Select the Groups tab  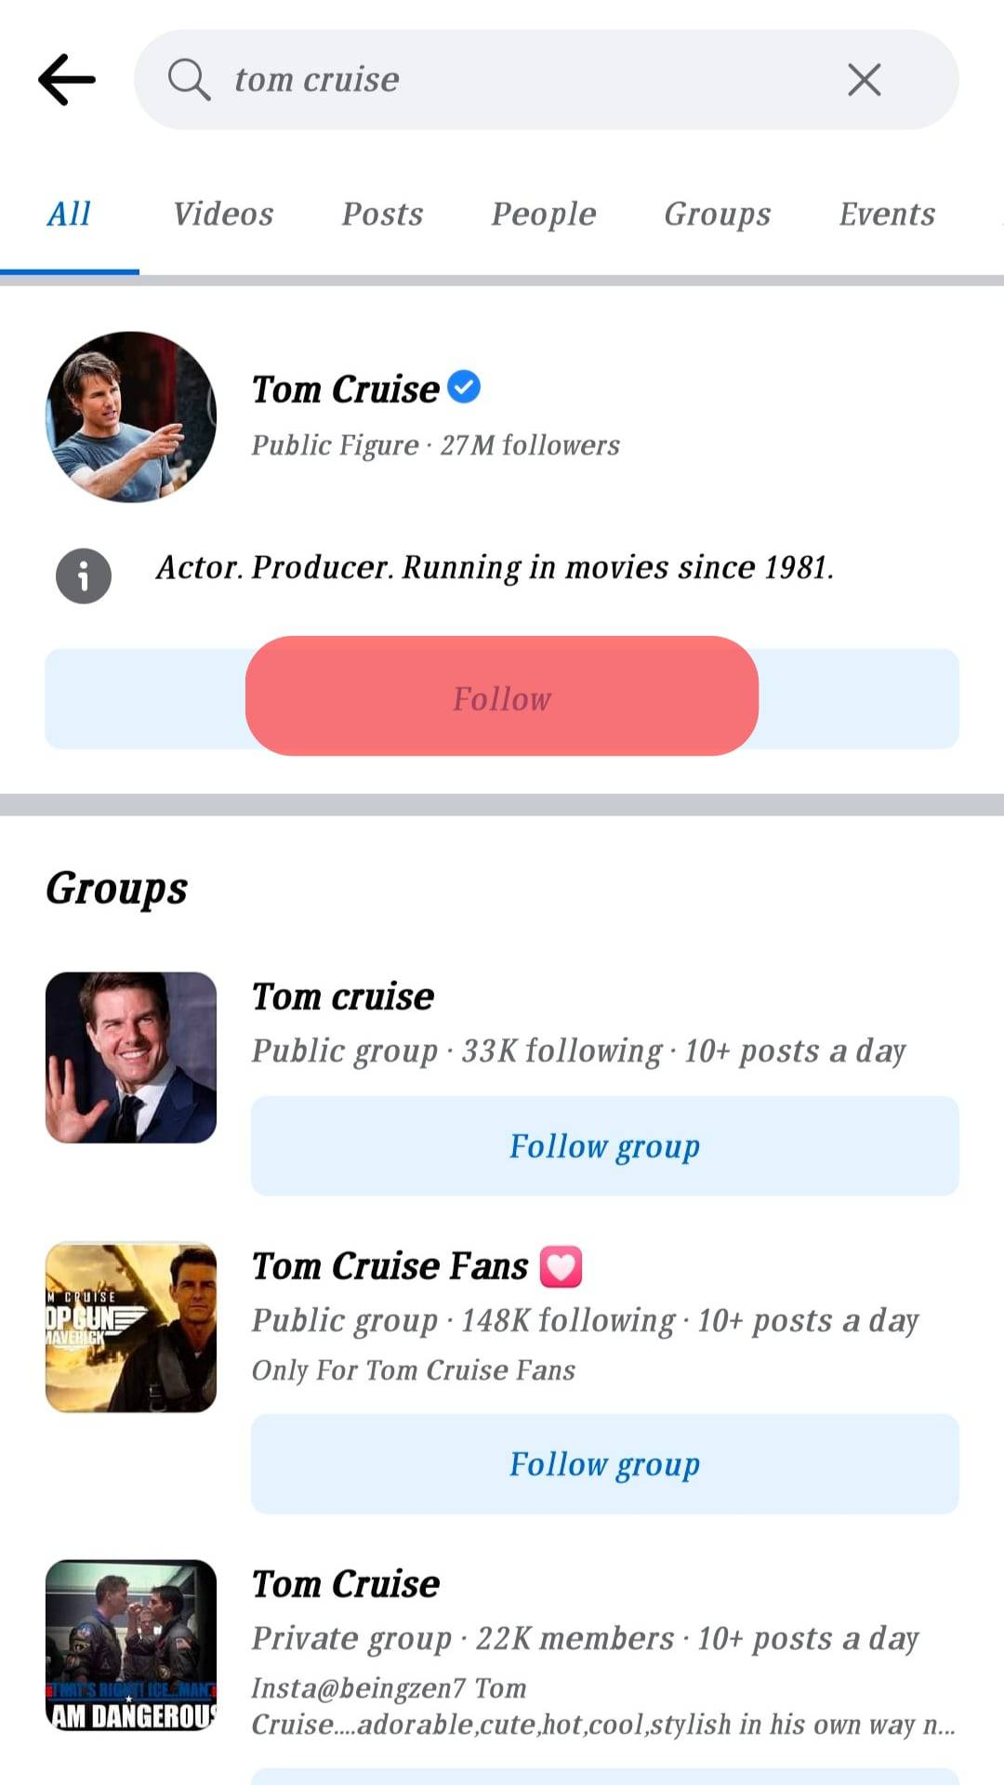tap(717, 215)
